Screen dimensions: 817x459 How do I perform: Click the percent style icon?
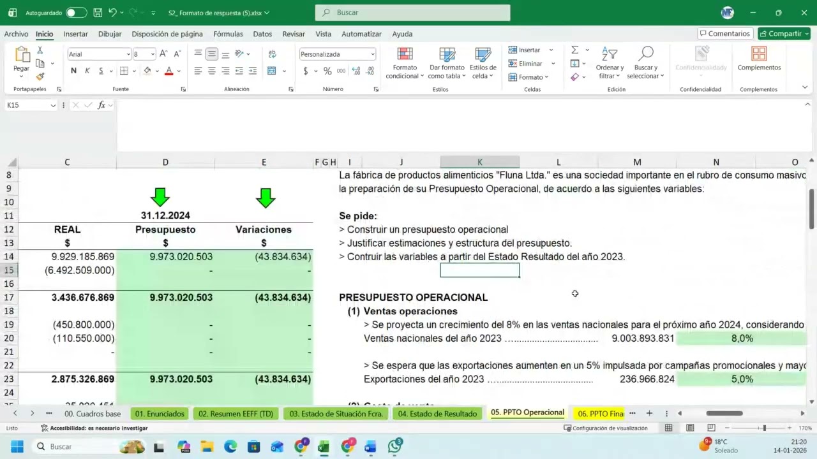tap(327, 71)
